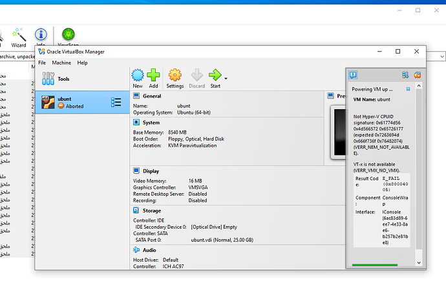Open the Machine menu
This screenshot has width=446, height=283.
(x=61, y=63)
